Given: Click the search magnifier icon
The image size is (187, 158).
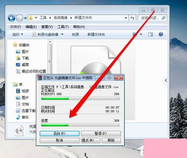Looking at the screenshot, I should (x=163, y=18).
